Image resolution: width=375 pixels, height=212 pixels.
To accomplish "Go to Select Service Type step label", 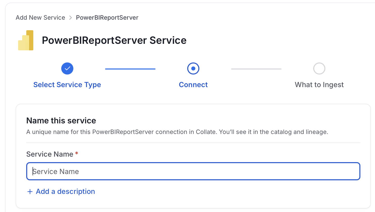I will click(67, 85).
